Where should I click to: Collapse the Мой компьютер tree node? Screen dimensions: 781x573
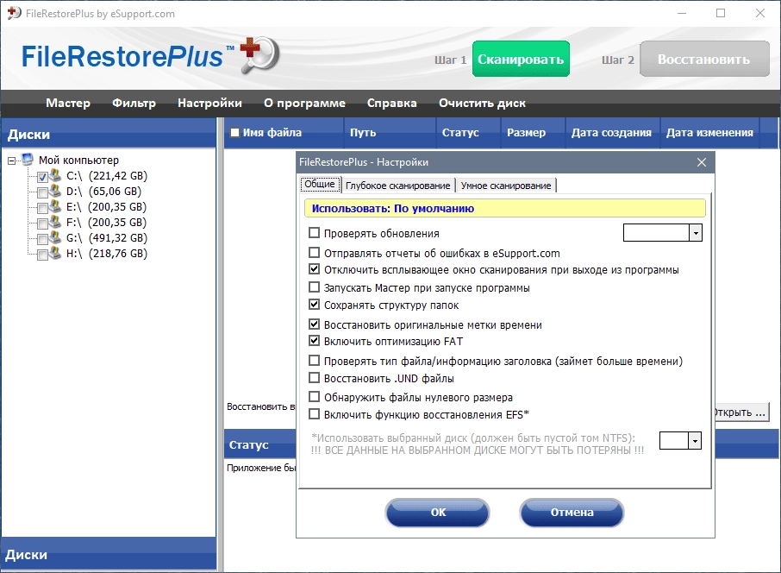[x=11, y=161]
